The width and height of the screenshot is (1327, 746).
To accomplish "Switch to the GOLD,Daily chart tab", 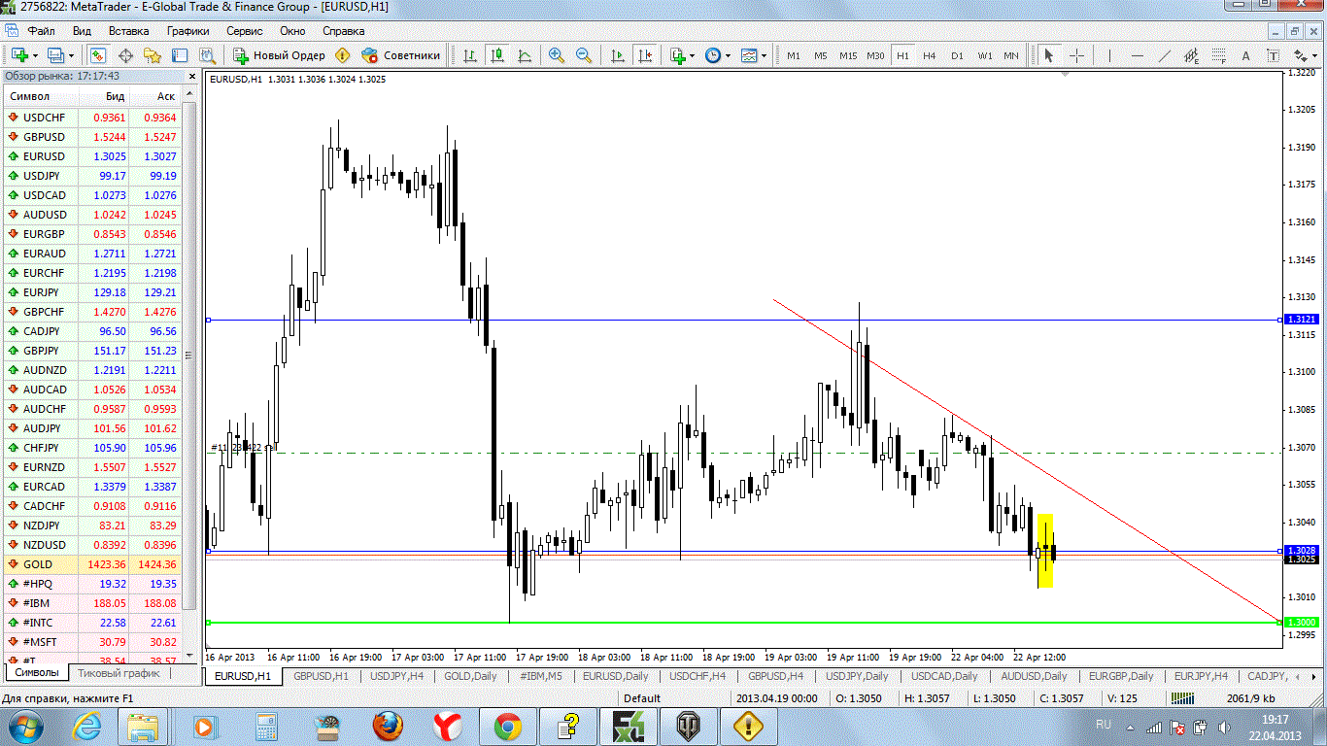I will pyautogui.click(x=470, y=676).
